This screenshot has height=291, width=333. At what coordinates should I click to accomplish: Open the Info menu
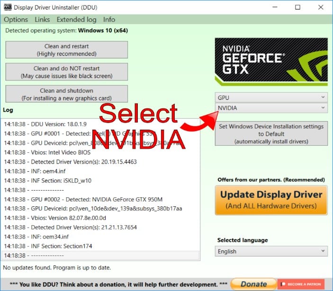click(x=109, y=19)
